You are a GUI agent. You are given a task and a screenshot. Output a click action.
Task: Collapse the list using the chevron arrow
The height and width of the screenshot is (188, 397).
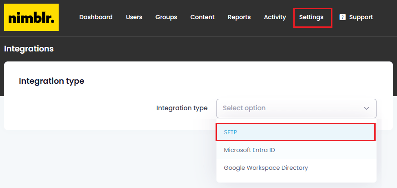[x=367, y=108]
